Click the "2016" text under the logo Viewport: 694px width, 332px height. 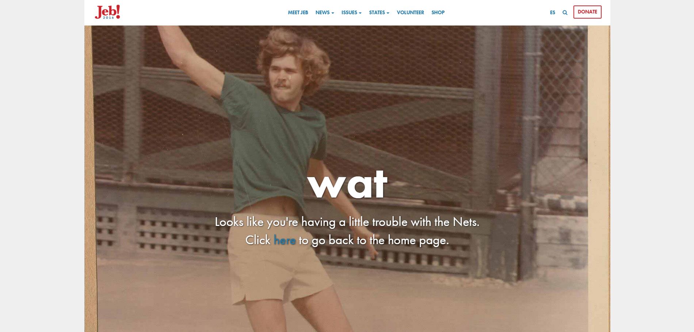[x=108, y=17]
